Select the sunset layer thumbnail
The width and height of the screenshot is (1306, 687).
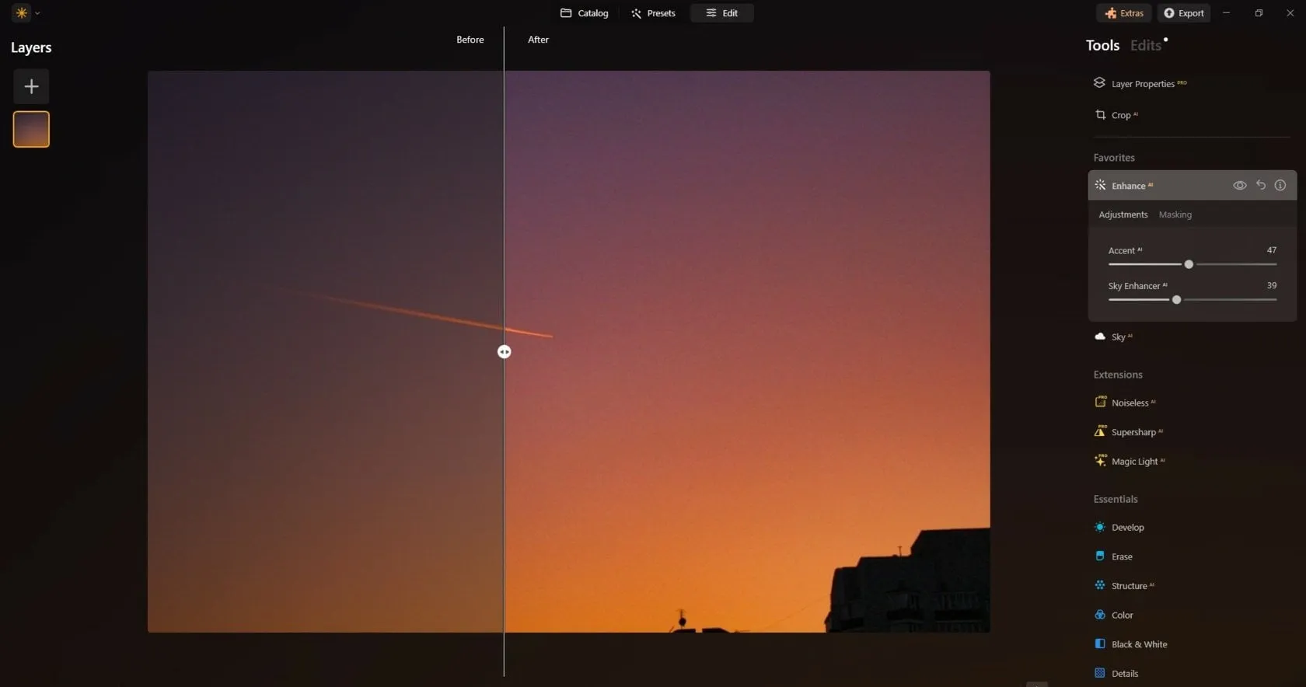pyautogui.click(x=31, y=129)
